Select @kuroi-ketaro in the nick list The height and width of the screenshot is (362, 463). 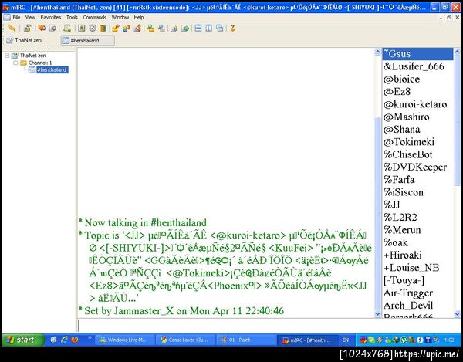point(417,104)
